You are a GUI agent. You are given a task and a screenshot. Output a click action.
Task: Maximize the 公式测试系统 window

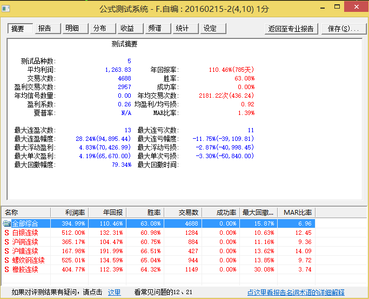(x=337, y=7)
